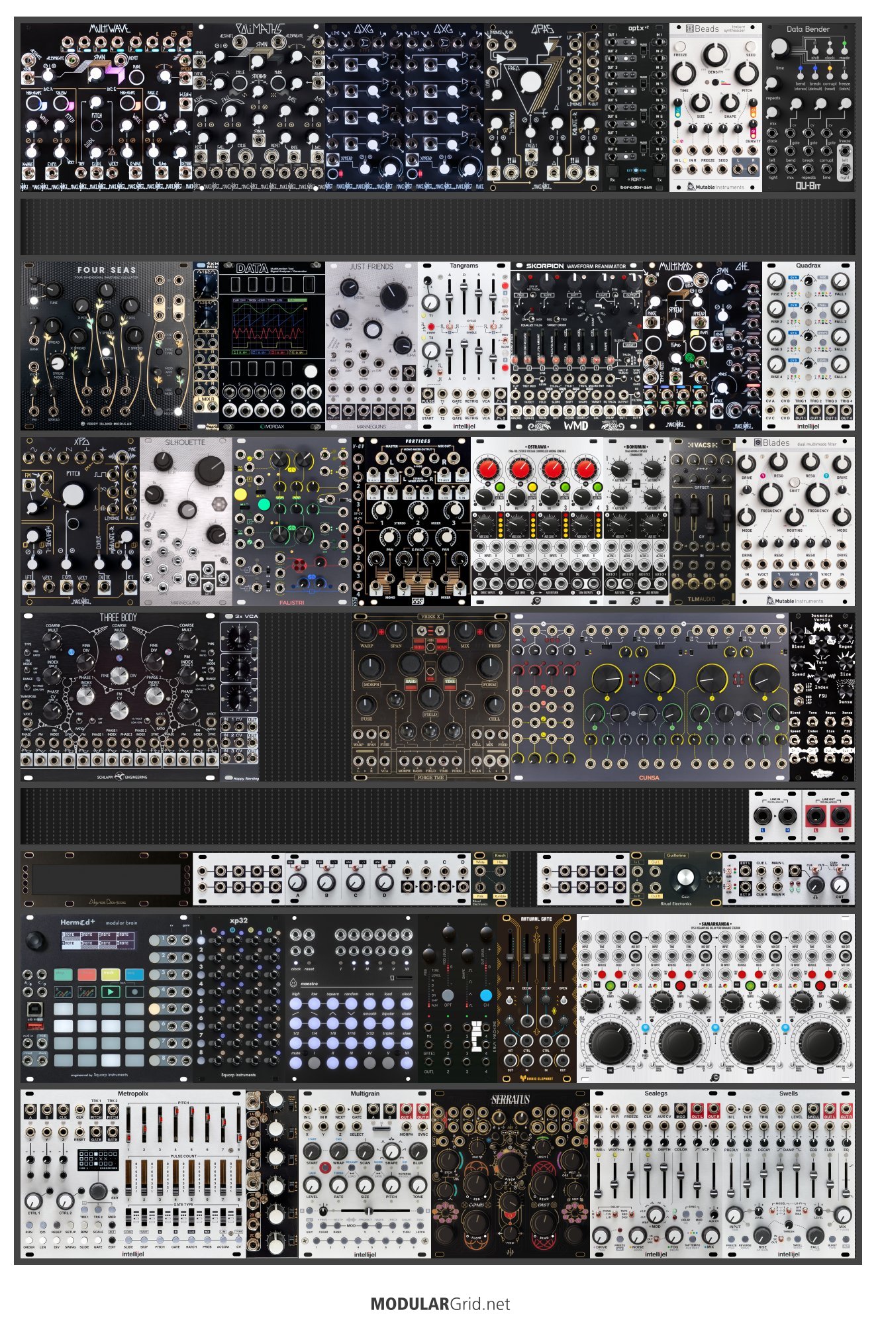Open the Just Friends module
Image resolution: width=882 pixels, height=1318 pixels.
point(371,346)
